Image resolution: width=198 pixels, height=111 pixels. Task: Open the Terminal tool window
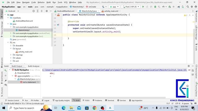click(110, 101)
